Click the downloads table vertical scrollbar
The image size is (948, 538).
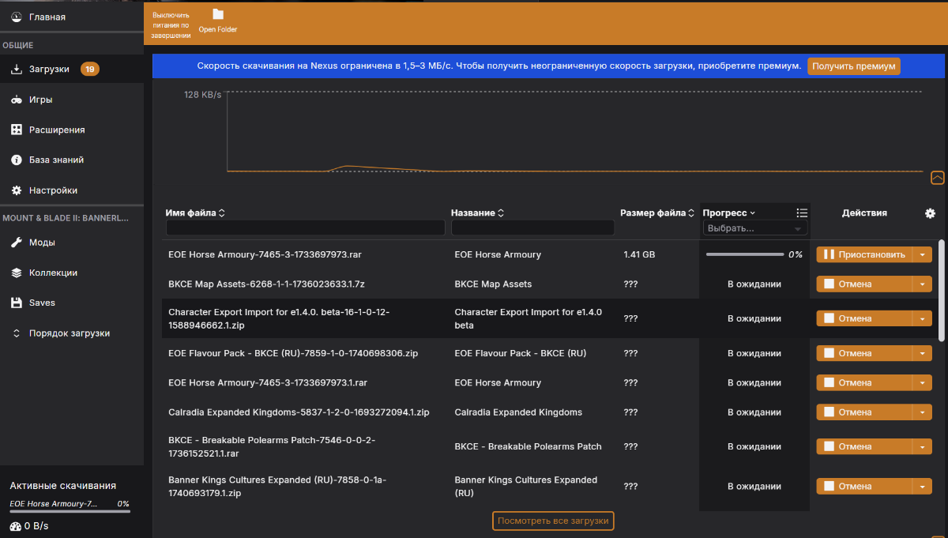click(x=941, y=290)
